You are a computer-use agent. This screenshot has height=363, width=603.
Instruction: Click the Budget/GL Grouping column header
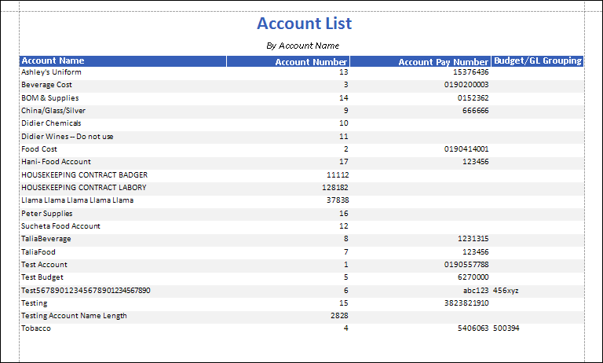[537, 61]
